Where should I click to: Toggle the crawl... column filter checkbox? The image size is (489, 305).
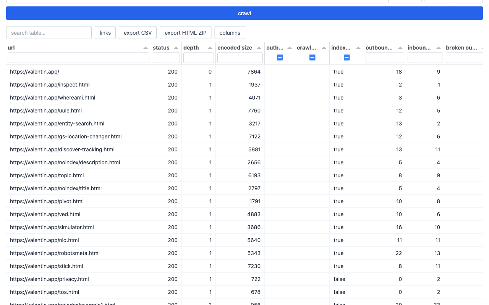pos(312,58)
